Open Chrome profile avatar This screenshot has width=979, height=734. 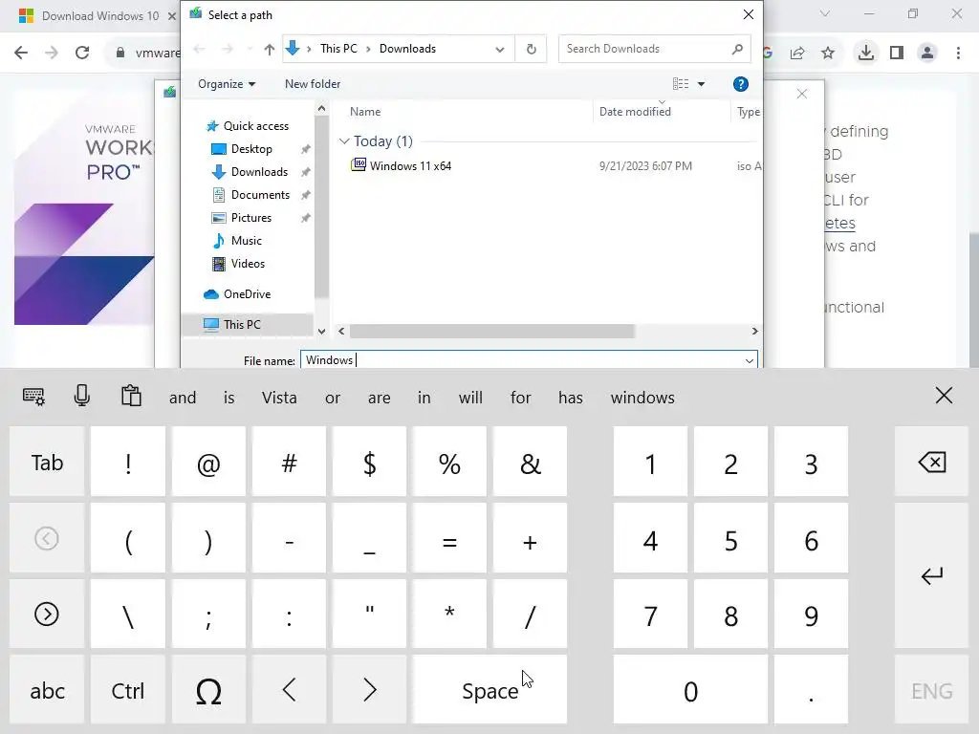(927, 54)
